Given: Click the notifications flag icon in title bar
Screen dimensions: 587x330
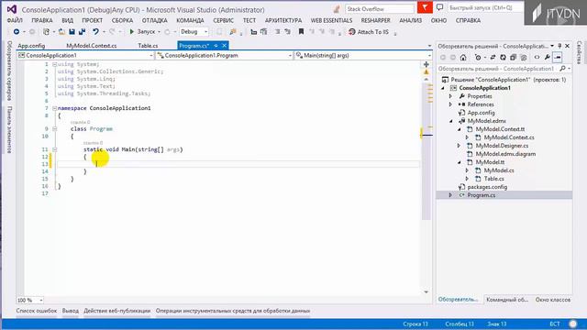Looking at the screenshot, I should click(x=425, y=7).
